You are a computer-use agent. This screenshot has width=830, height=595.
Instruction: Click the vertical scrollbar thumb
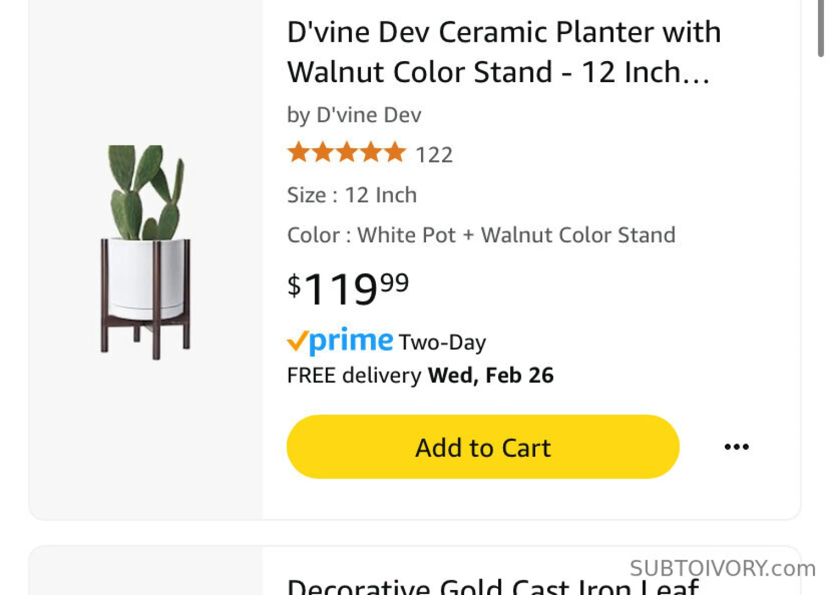click(821, 28)
